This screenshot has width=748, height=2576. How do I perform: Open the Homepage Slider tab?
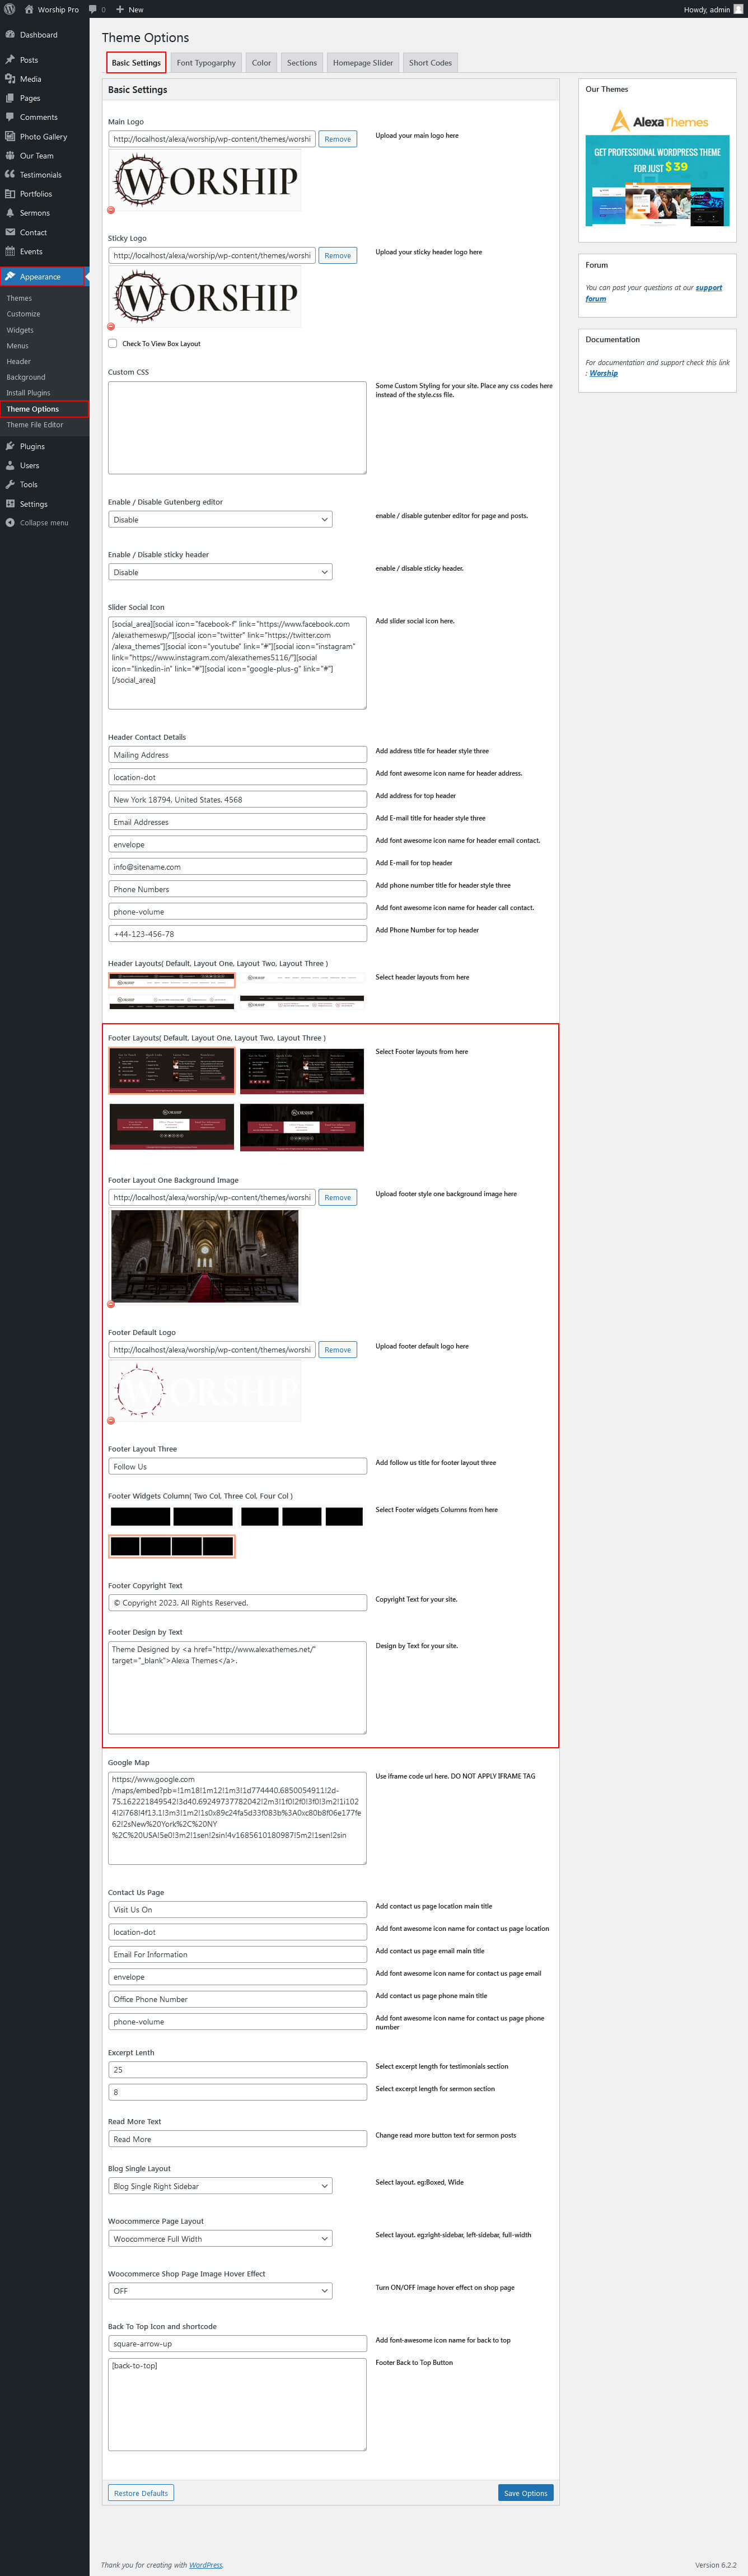coord(362,63)
